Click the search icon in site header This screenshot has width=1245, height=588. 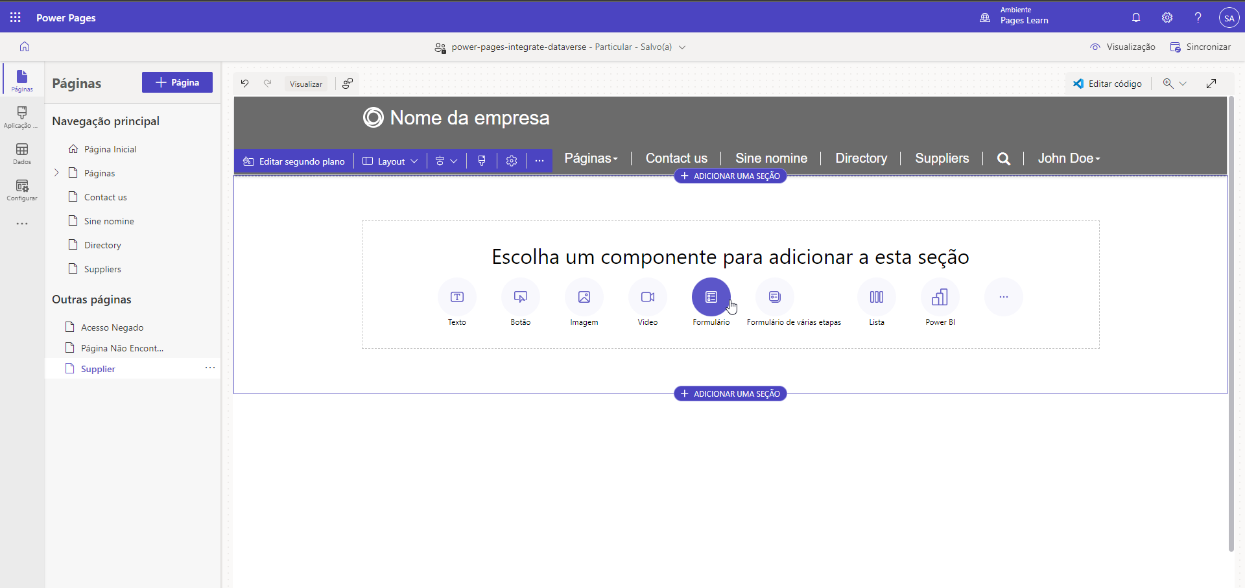click(1003, 159)
